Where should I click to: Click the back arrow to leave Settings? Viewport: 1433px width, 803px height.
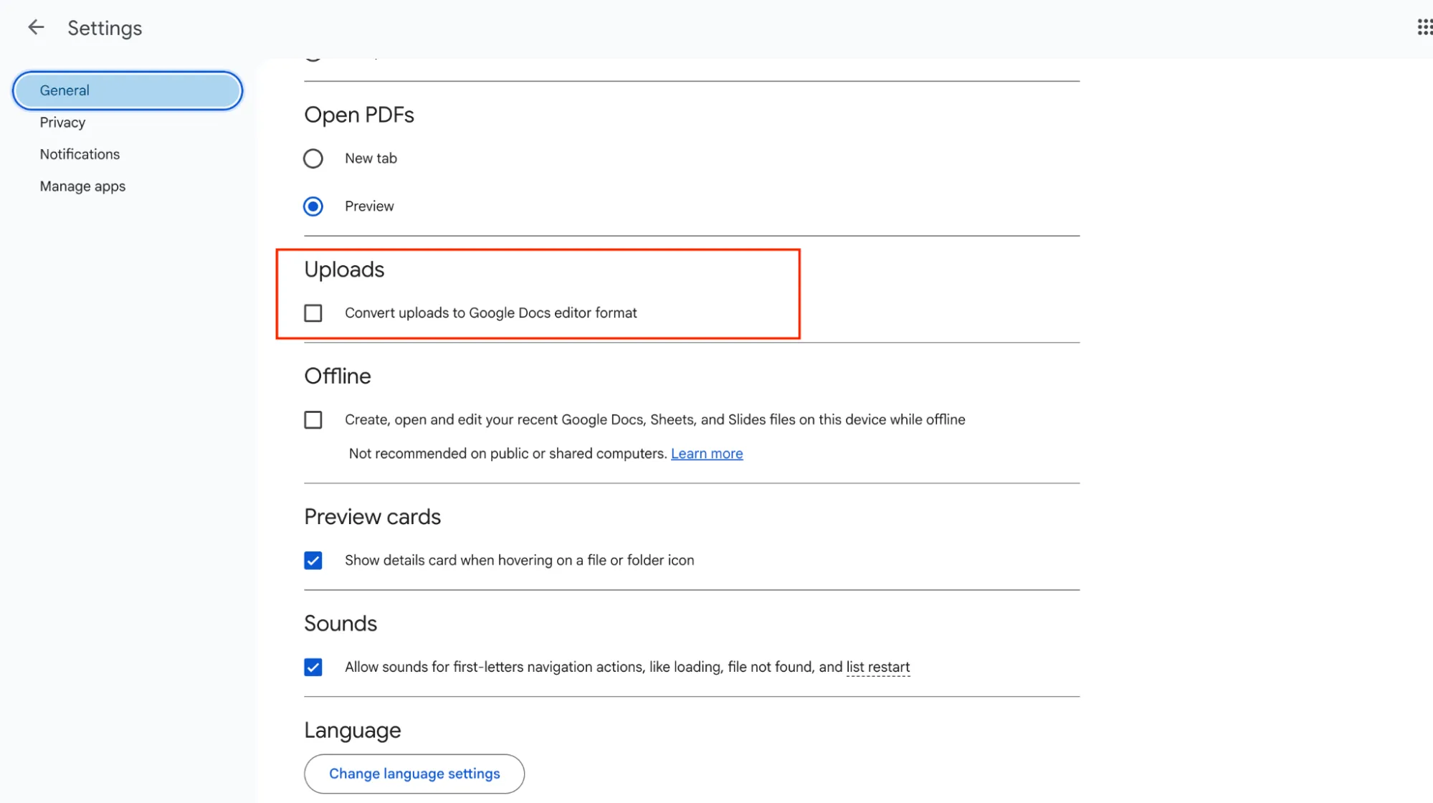pos(35,27)
